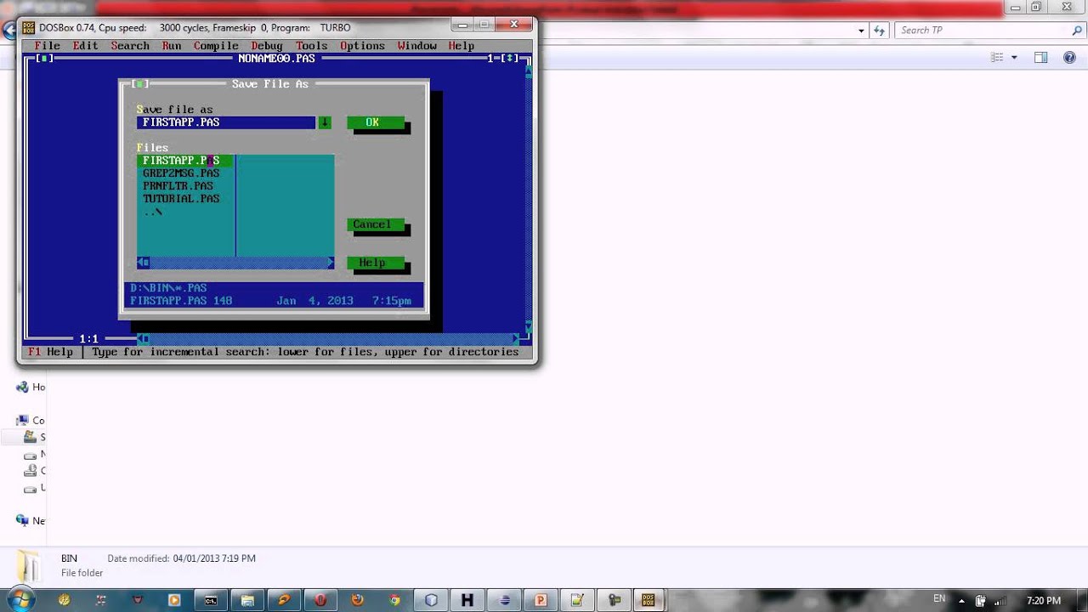Open VirtualBox cube icon on taskbar
The height and width of the screenshot is (612, 1088).
tap(431, 600)
